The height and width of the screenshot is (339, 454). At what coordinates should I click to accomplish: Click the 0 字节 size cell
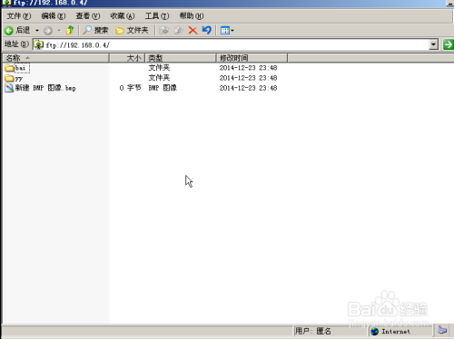point(130,88)
